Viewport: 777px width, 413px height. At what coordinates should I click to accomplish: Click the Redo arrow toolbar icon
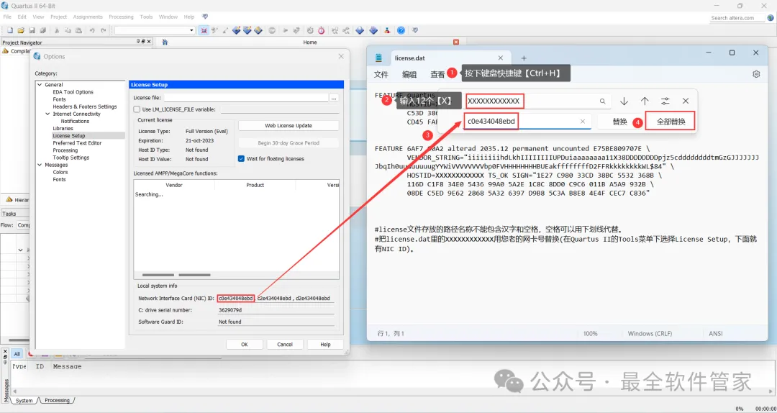tap(103, 30)
